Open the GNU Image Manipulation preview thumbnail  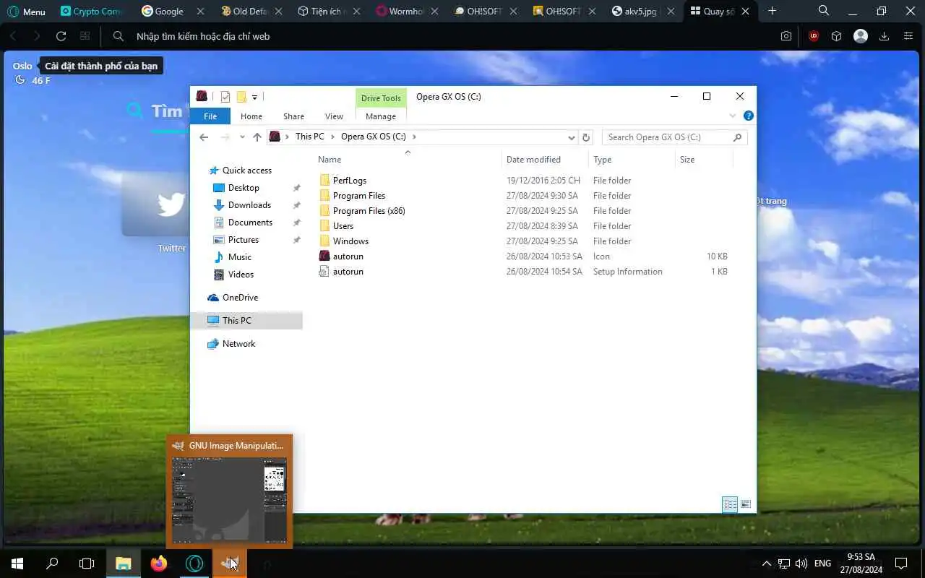tap(229, 499)
